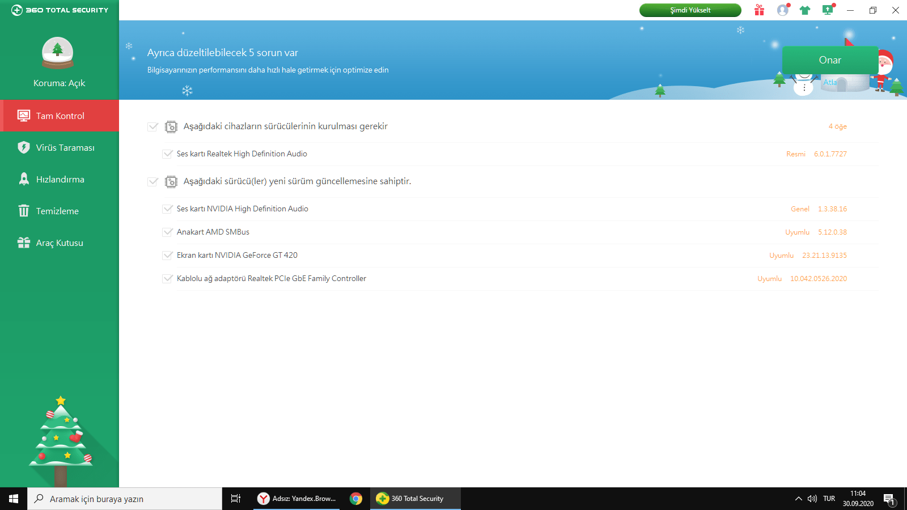Open the volume speaker tray icon
This screenshot has height=510, width=907.
pos(812,499)
